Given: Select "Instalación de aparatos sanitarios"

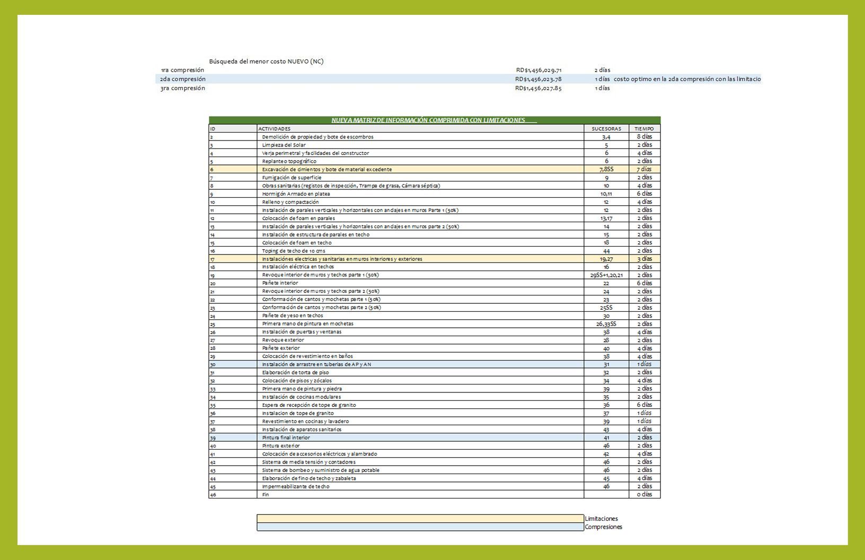Looking at the screenshot, I should click(302, 430).
